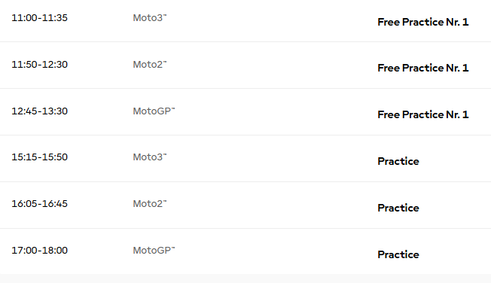Click empty middle of MotoGP 12:45 row
The image size is (491, 283).
tap(276, 111)
